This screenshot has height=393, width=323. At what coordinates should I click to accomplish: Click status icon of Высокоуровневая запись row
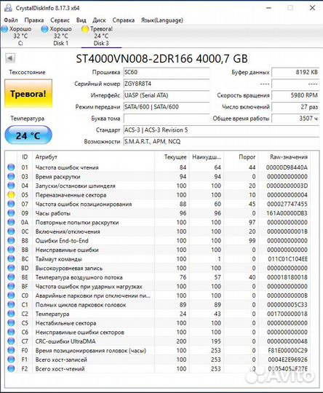tap(11, 268)
